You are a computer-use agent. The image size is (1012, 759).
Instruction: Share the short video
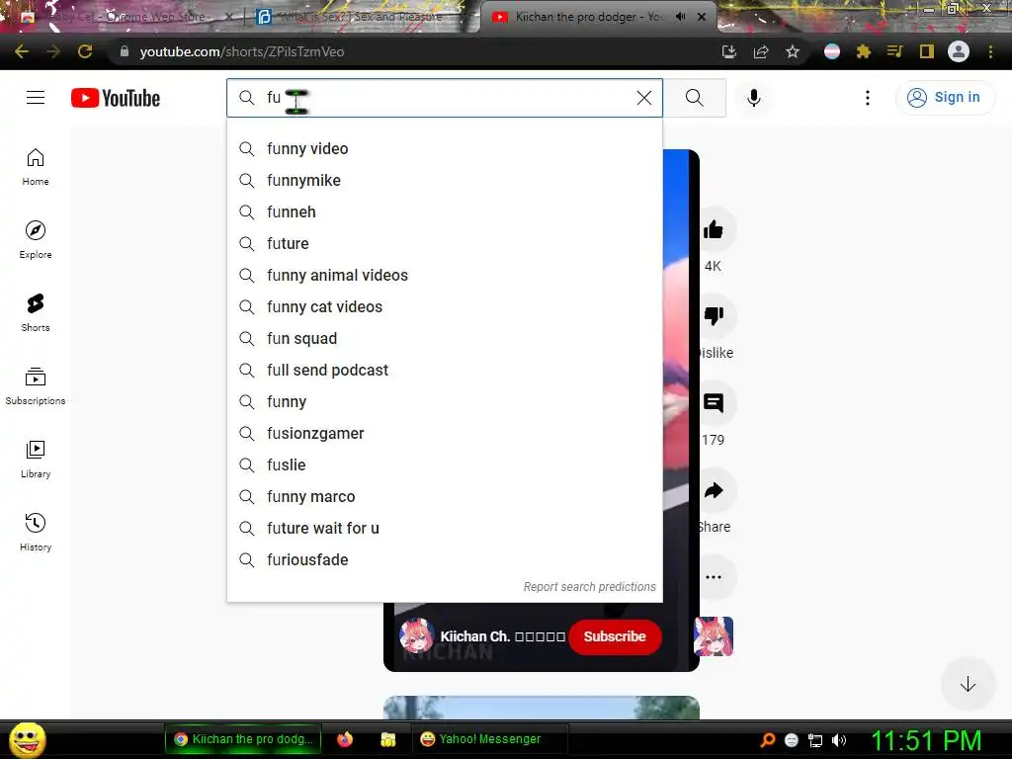[x=714, y=490]
